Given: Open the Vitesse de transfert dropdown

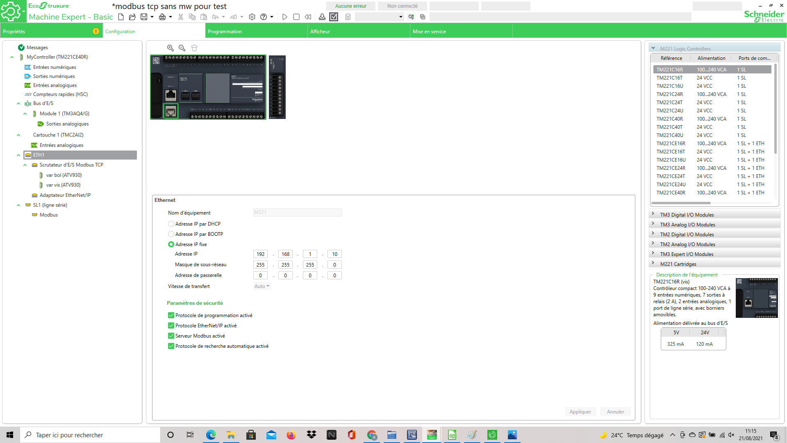Looking at the screenshot, I should point(262,286).
